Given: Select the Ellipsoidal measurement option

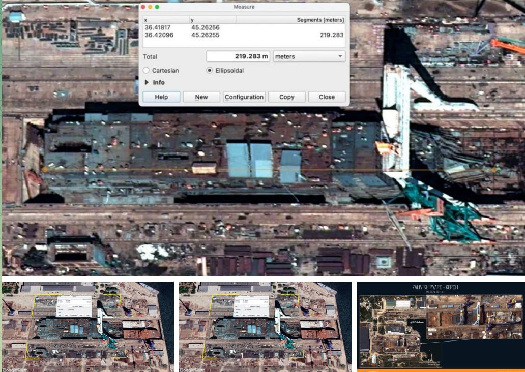Looking at the screenshot, I should coord(210,71).
